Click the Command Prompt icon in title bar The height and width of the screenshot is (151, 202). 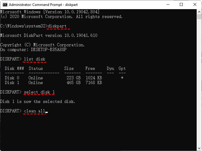click(x=5, y=4)
